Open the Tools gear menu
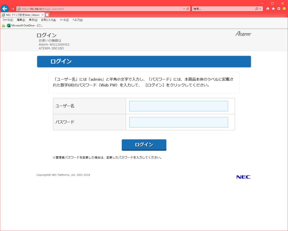The width and height of the screenshot is (288, 231). [x=278, y=9]
